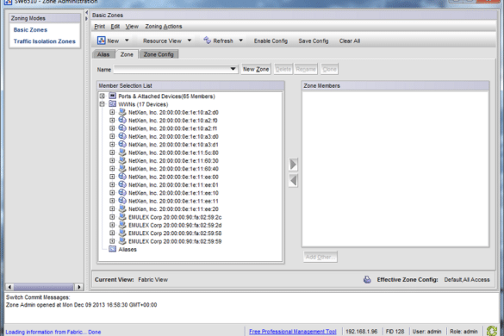Select device icon for 20:00:00:0e:1e:11:5c:80
The width and height of the screenshot is (504, 336).
[122, 152]
